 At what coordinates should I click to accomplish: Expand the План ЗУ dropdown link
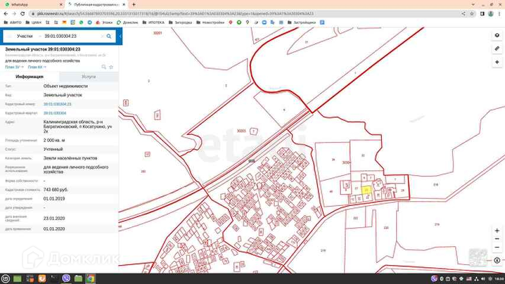(14, 67)
